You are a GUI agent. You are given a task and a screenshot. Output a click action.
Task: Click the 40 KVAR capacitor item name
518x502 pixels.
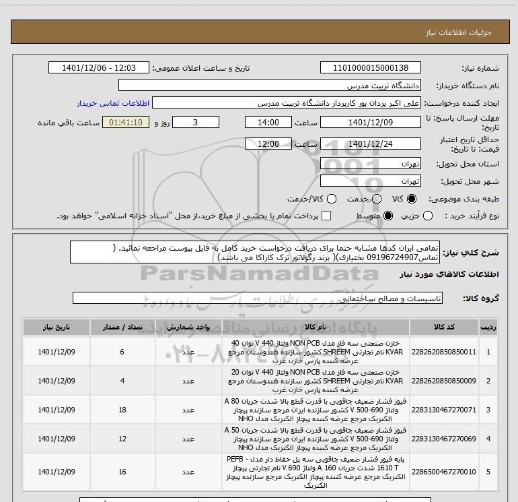click(316, 352)
